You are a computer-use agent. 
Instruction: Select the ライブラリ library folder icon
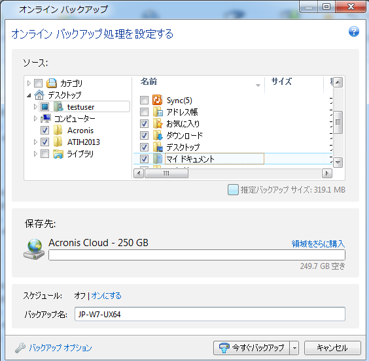58,154
